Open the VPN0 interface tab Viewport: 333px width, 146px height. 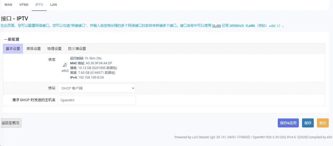[x=24, y=5]
